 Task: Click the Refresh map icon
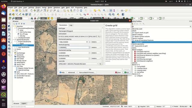[x=81, y=11]
